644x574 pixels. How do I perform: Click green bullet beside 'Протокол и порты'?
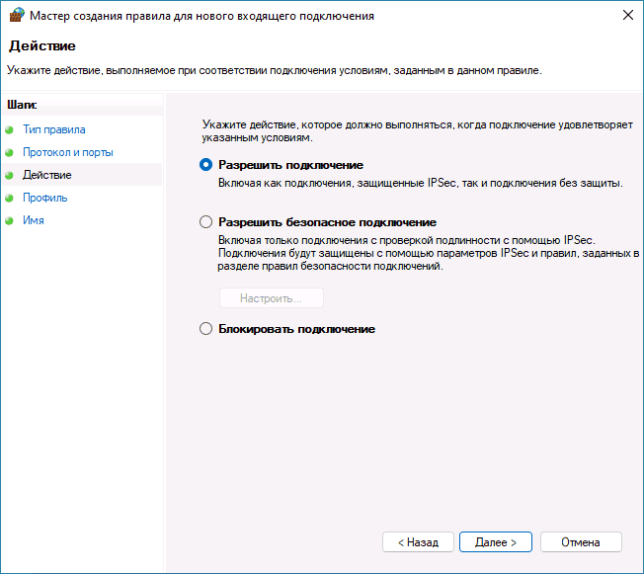10,152
